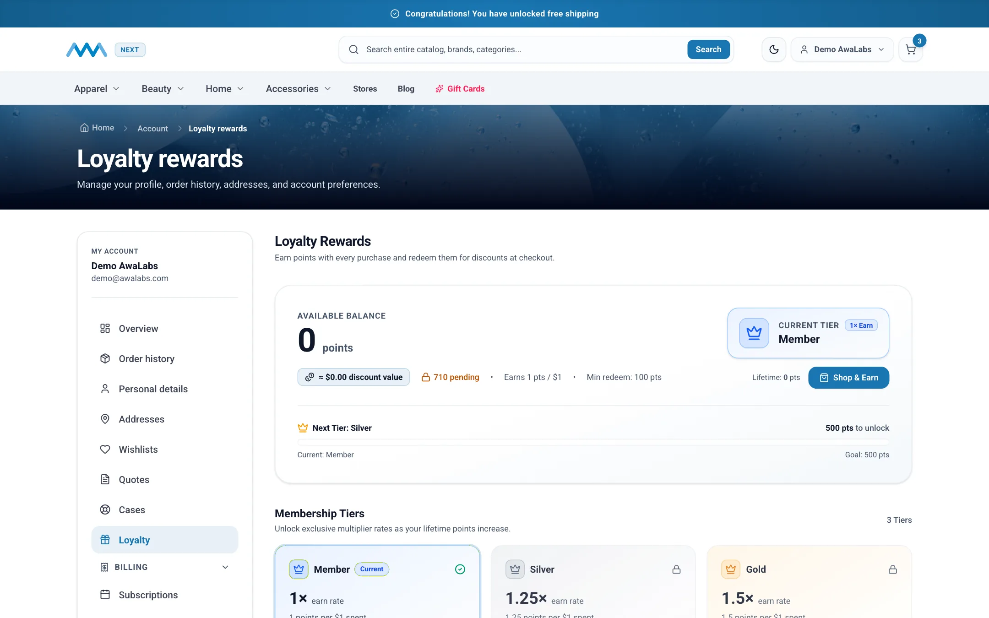
Task: Click the Quotes document icon
Action: 105,479
